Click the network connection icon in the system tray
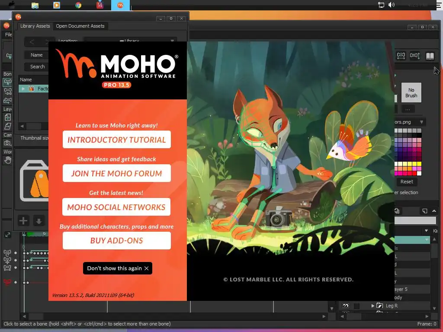 (381, 5)
